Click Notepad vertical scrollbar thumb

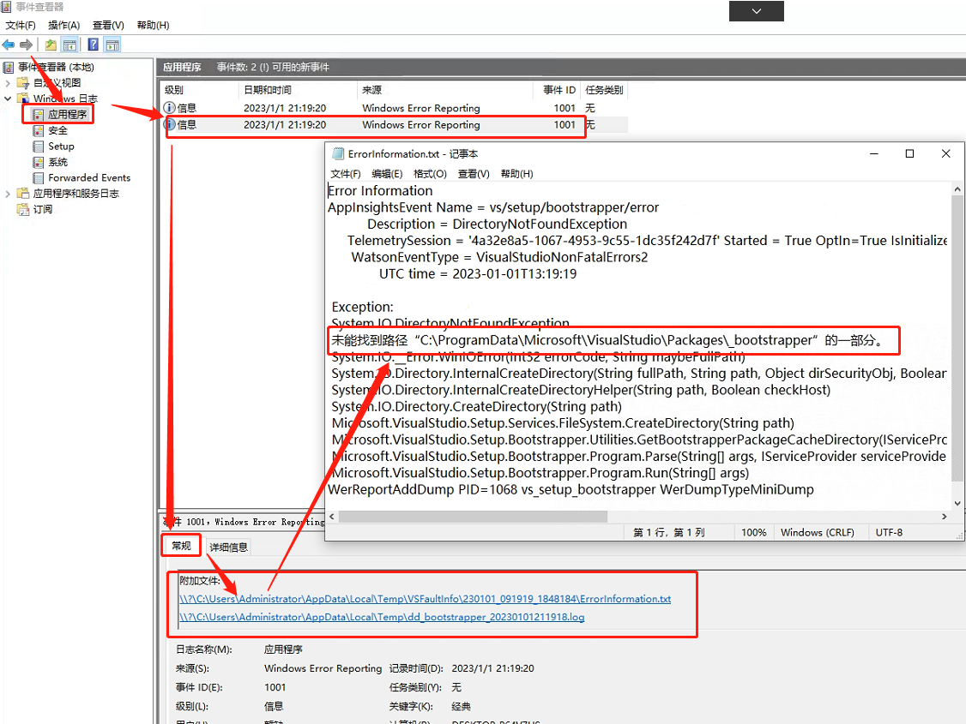957,339
